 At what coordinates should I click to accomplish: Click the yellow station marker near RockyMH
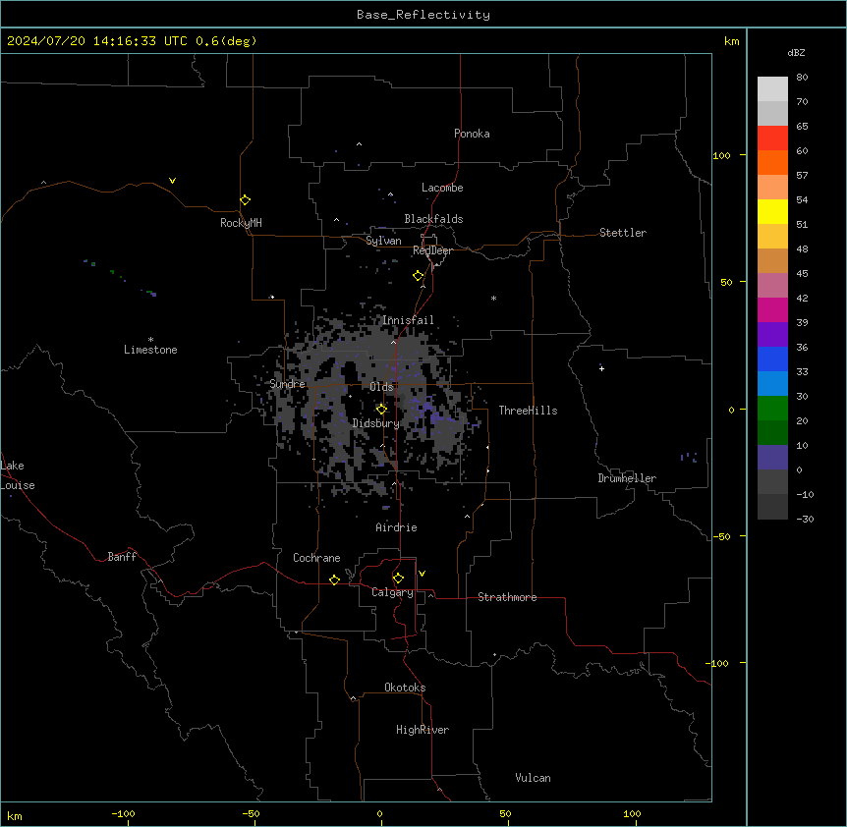[245, 199]
